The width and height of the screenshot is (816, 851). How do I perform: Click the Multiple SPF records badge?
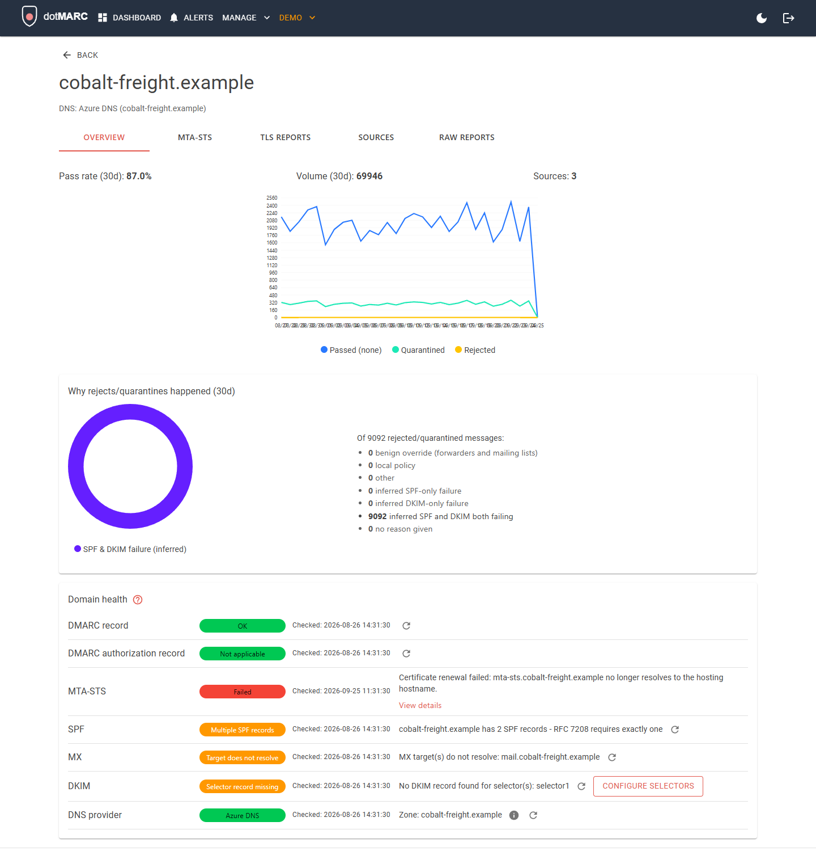[x=243, y=730]
